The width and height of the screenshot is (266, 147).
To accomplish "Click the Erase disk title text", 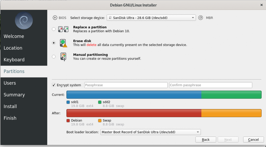I will point(82,41).
